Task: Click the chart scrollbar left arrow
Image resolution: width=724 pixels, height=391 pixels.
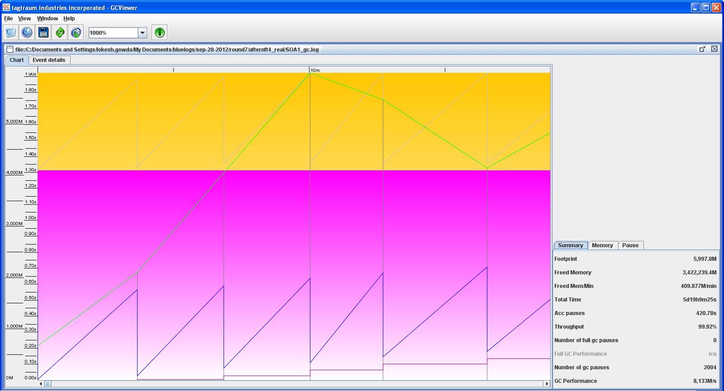Action: coord(41,384)
